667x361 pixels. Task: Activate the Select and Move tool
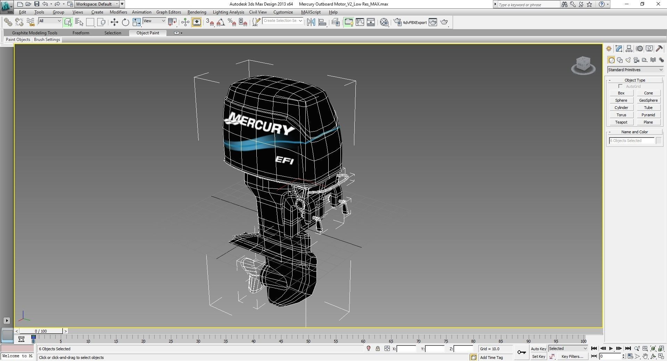[114, 22]
